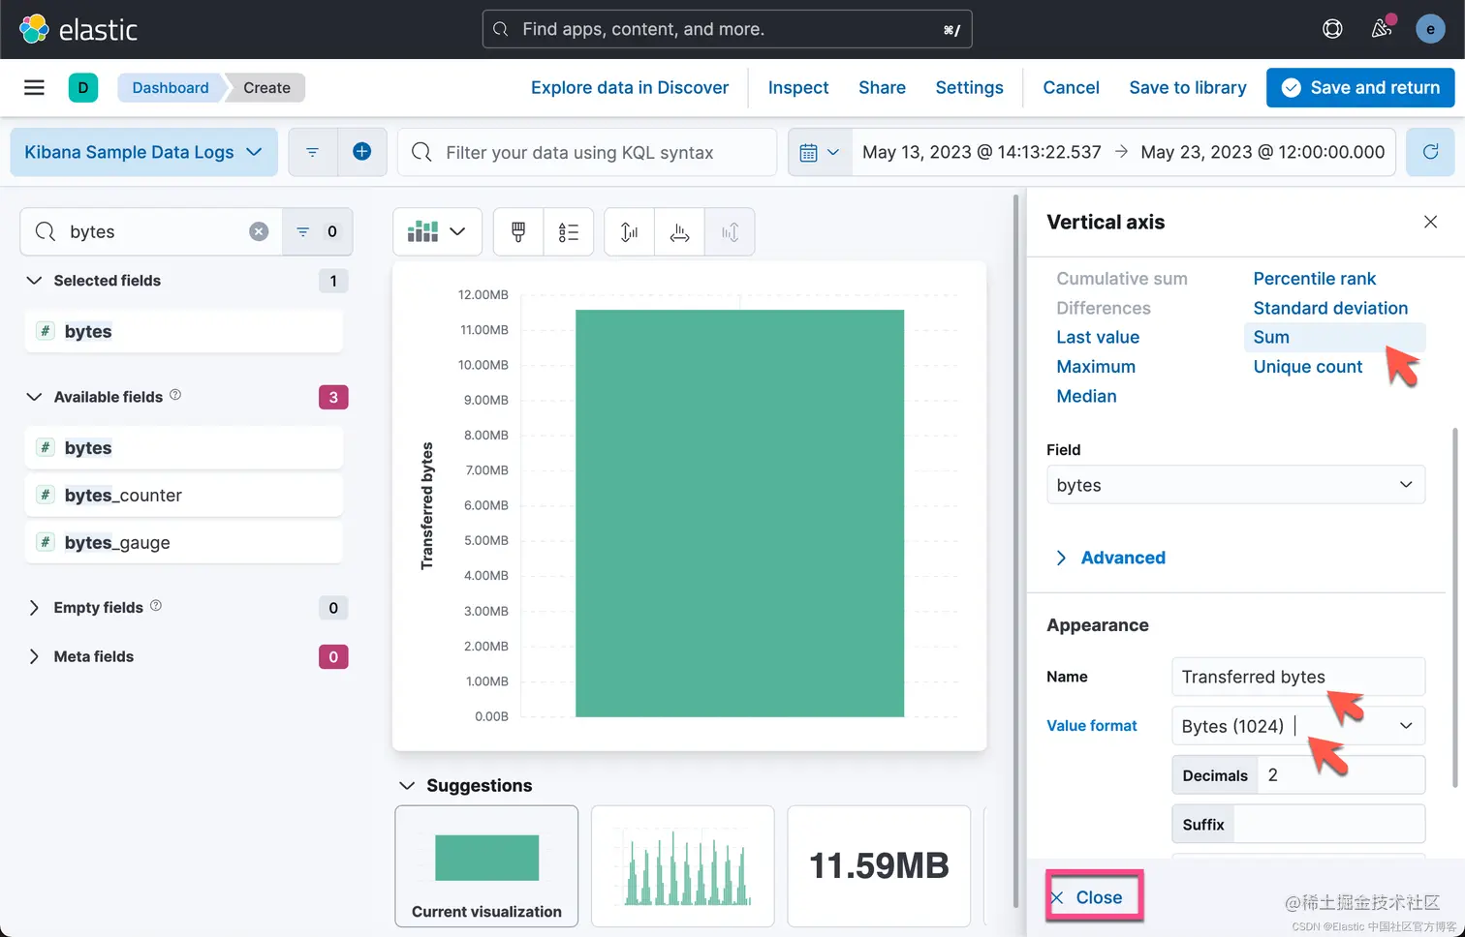
Task: Click the Available fields help icon
Action: coord(175,395)
